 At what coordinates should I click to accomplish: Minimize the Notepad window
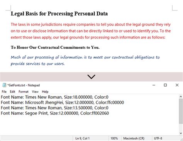[x=154, y=85]
